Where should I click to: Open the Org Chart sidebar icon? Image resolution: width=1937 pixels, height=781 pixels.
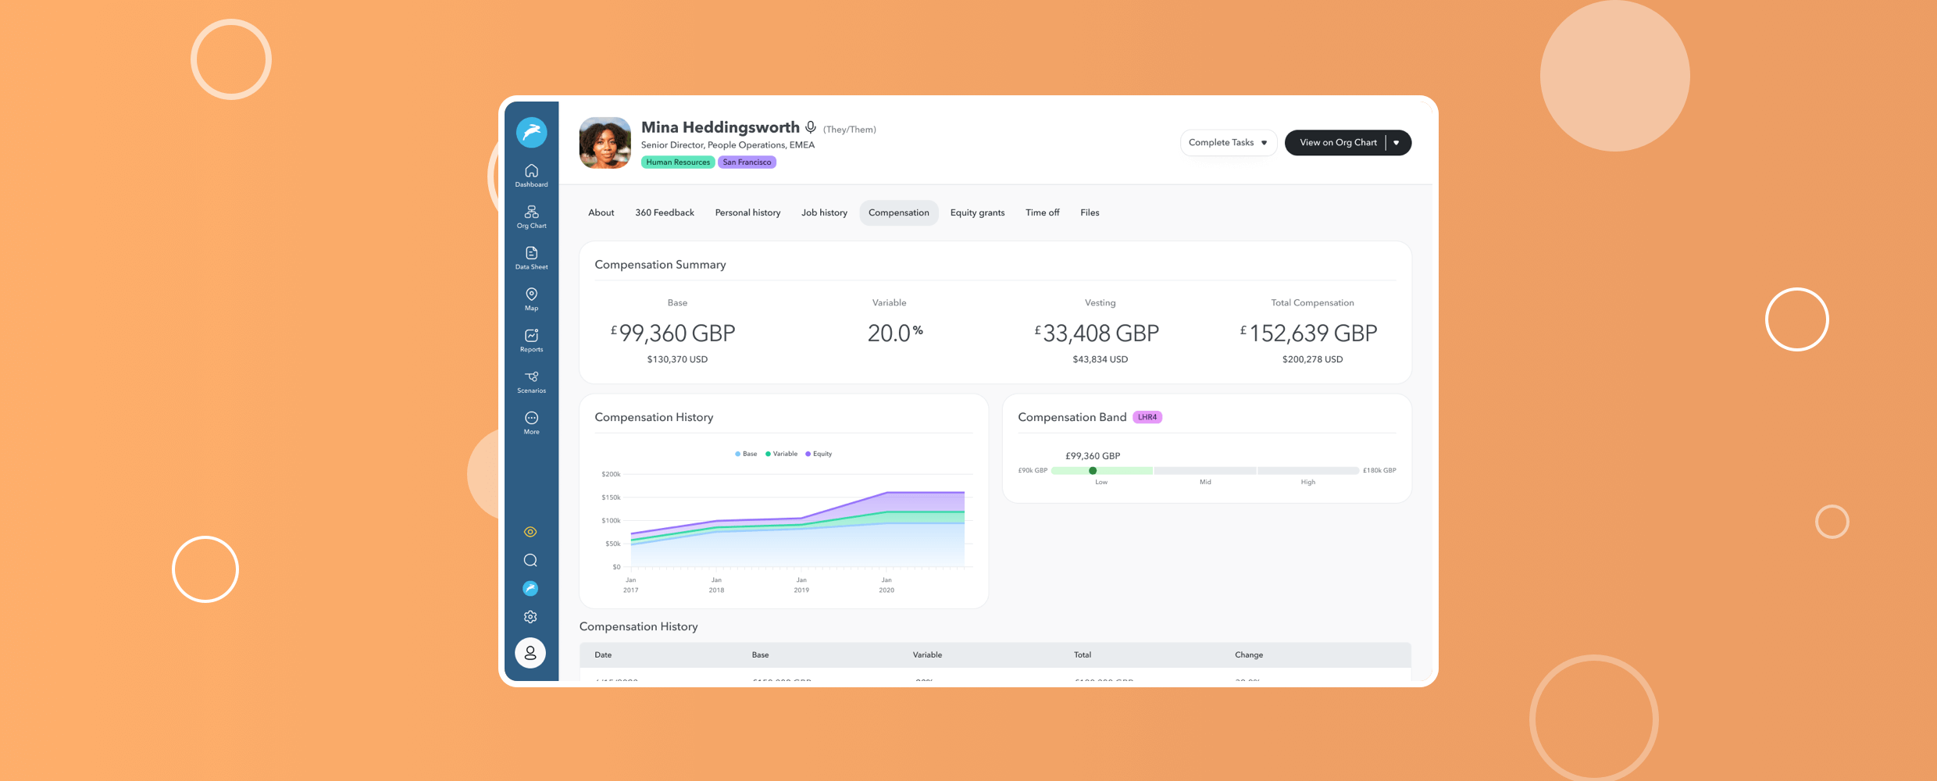point(531,216)
